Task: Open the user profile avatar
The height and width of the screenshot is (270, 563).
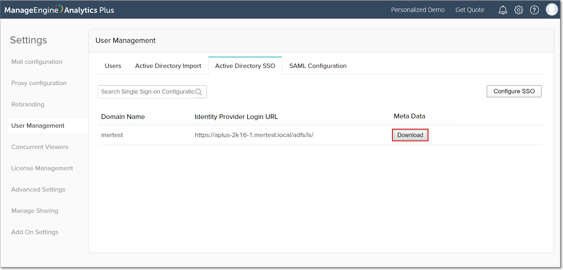Action: point(551,10)
